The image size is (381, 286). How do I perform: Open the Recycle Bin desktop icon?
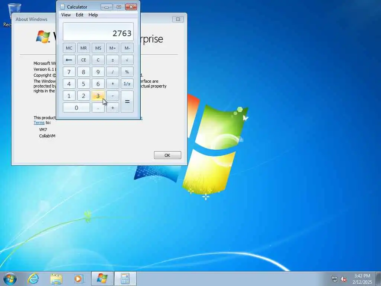pyautogui.click(x=14, y=15)
